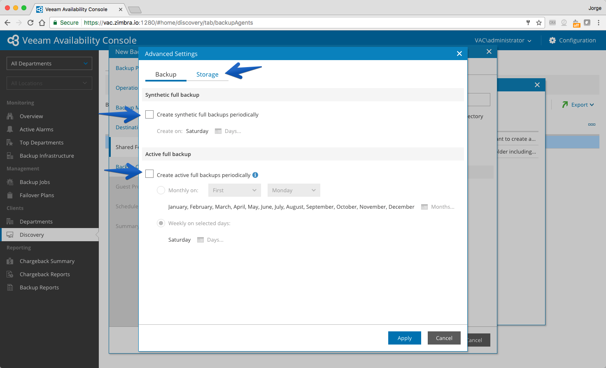Click the Chargeback Summary icon
606x368 pixels.
pyautogui.click(x=10, y=261)
